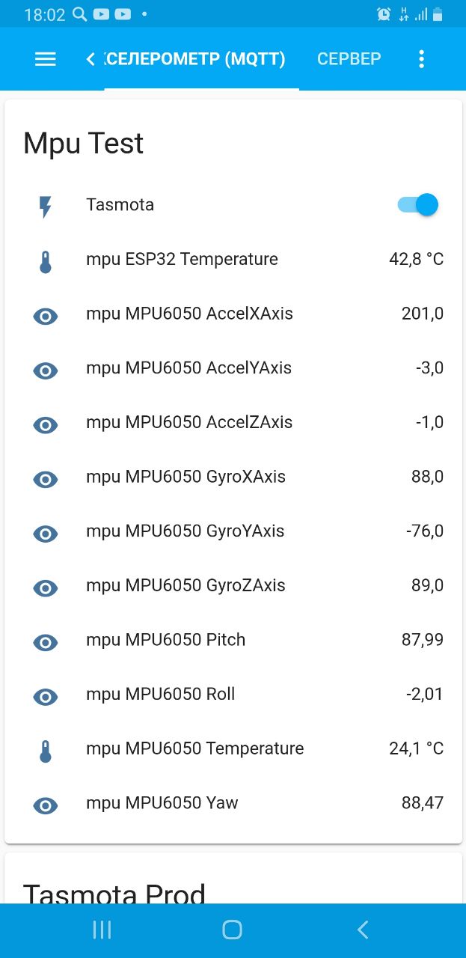Tap the eye icon beside MPU6050 Yaw
Viewport: 466px width, 958px height.
point(46,805)
